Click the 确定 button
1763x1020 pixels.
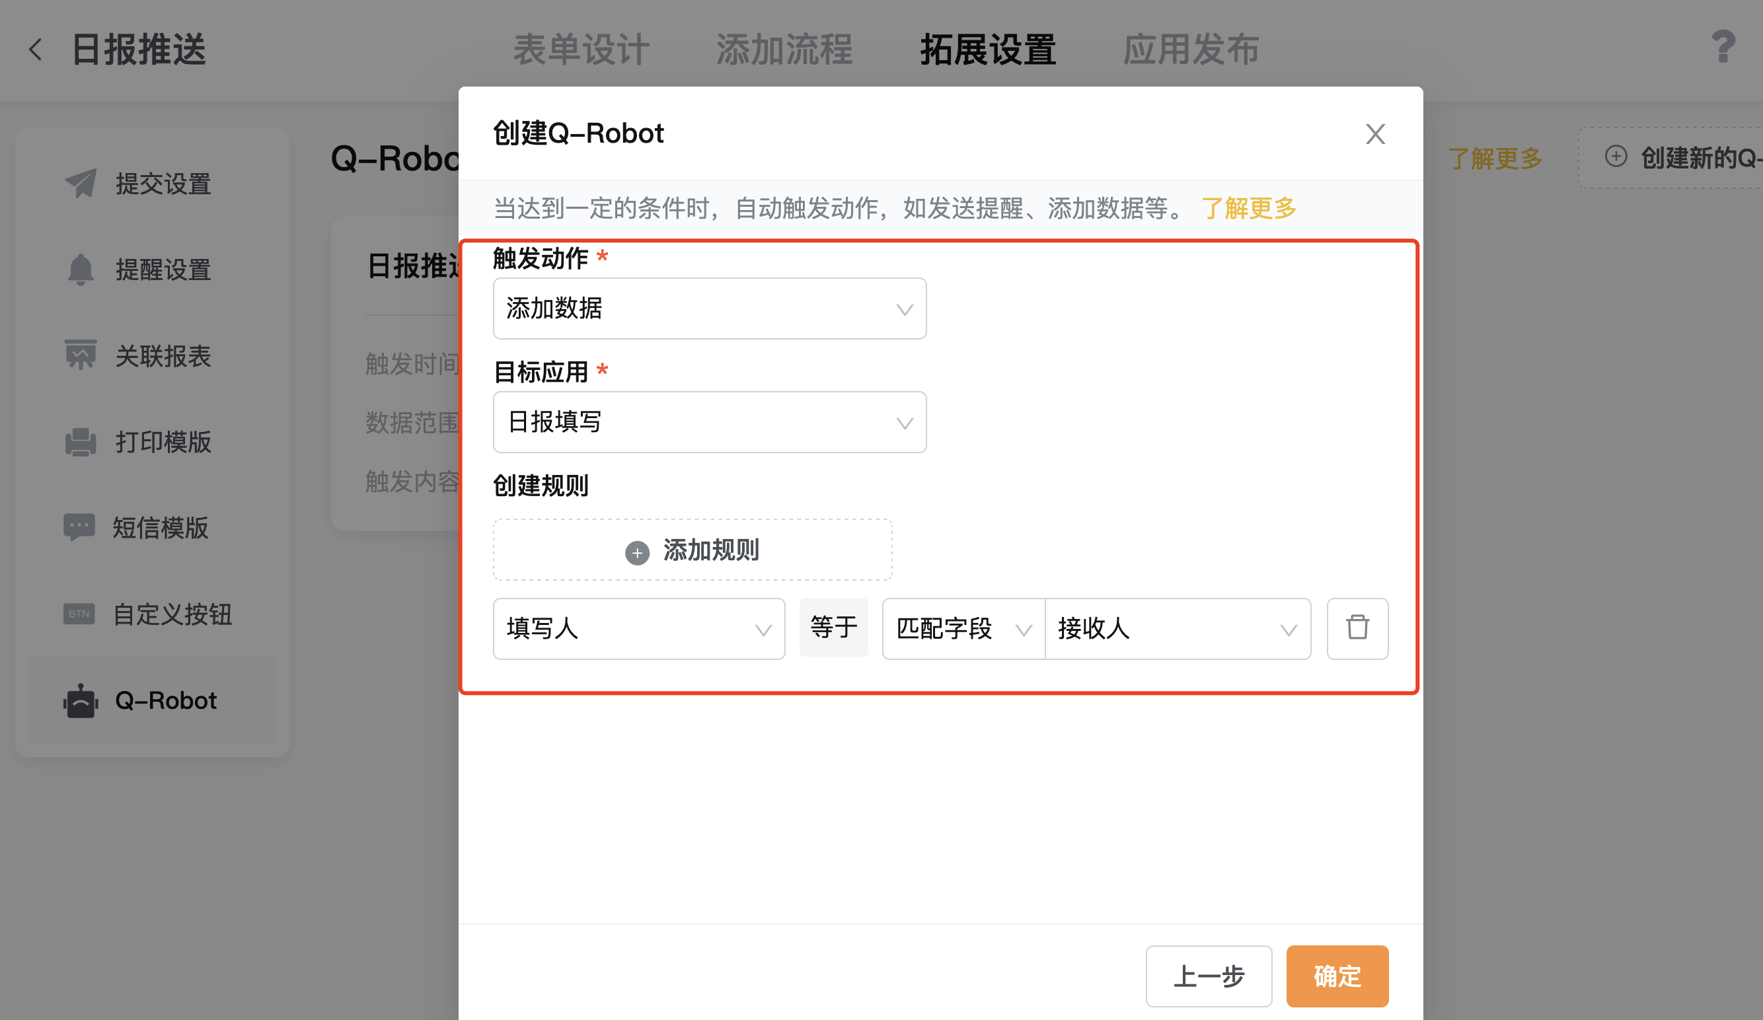coord(1337,976)
